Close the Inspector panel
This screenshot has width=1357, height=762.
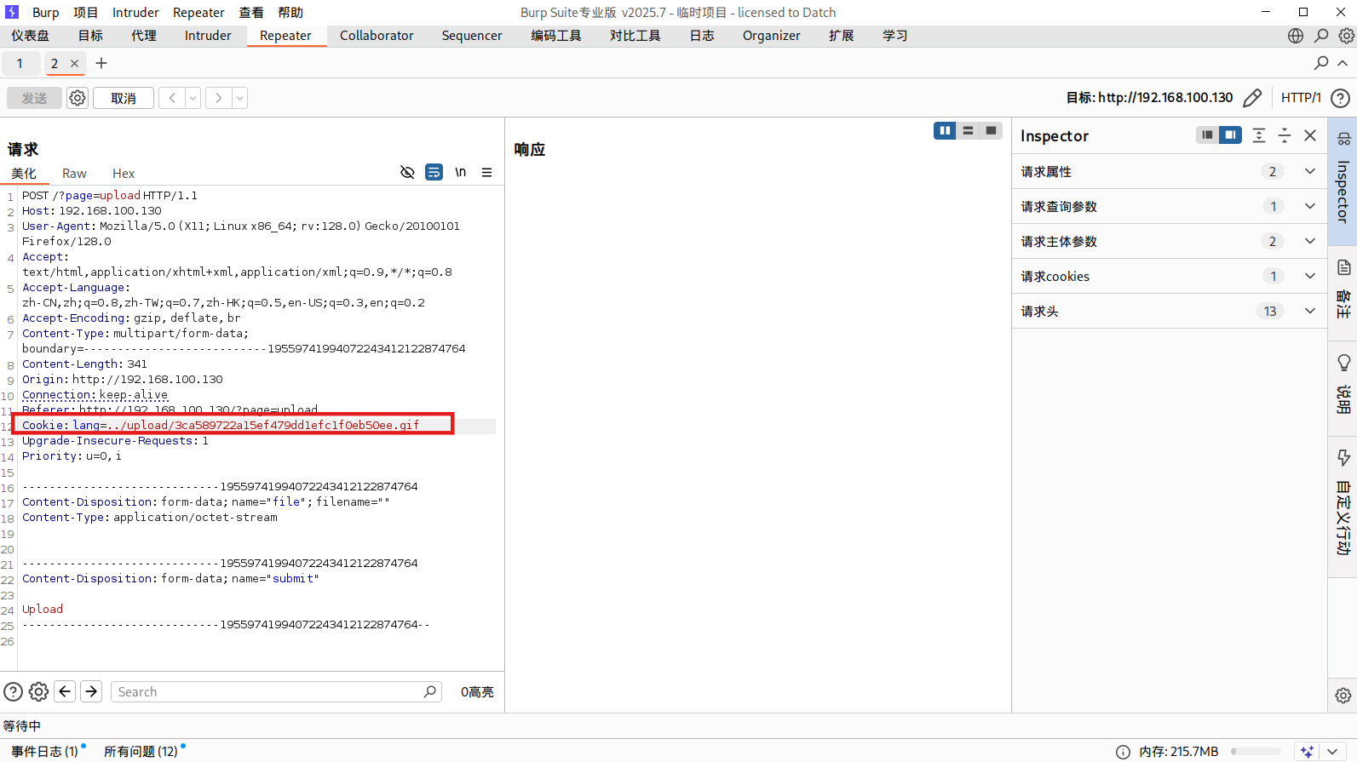[x=1310, y=135]
